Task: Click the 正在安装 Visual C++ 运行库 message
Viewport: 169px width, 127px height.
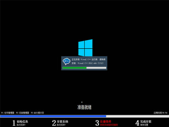Action: (x=88, y=59)
